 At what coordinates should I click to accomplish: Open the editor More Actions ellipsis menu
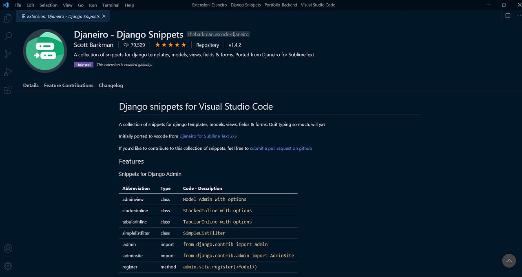coord(518,16)
